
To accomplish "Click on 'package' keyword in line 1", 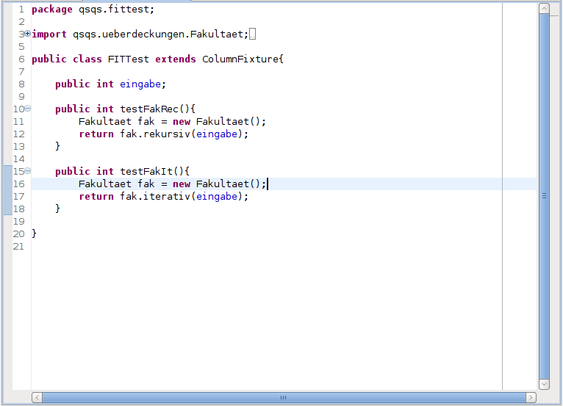I will click(x=52, y=10).
